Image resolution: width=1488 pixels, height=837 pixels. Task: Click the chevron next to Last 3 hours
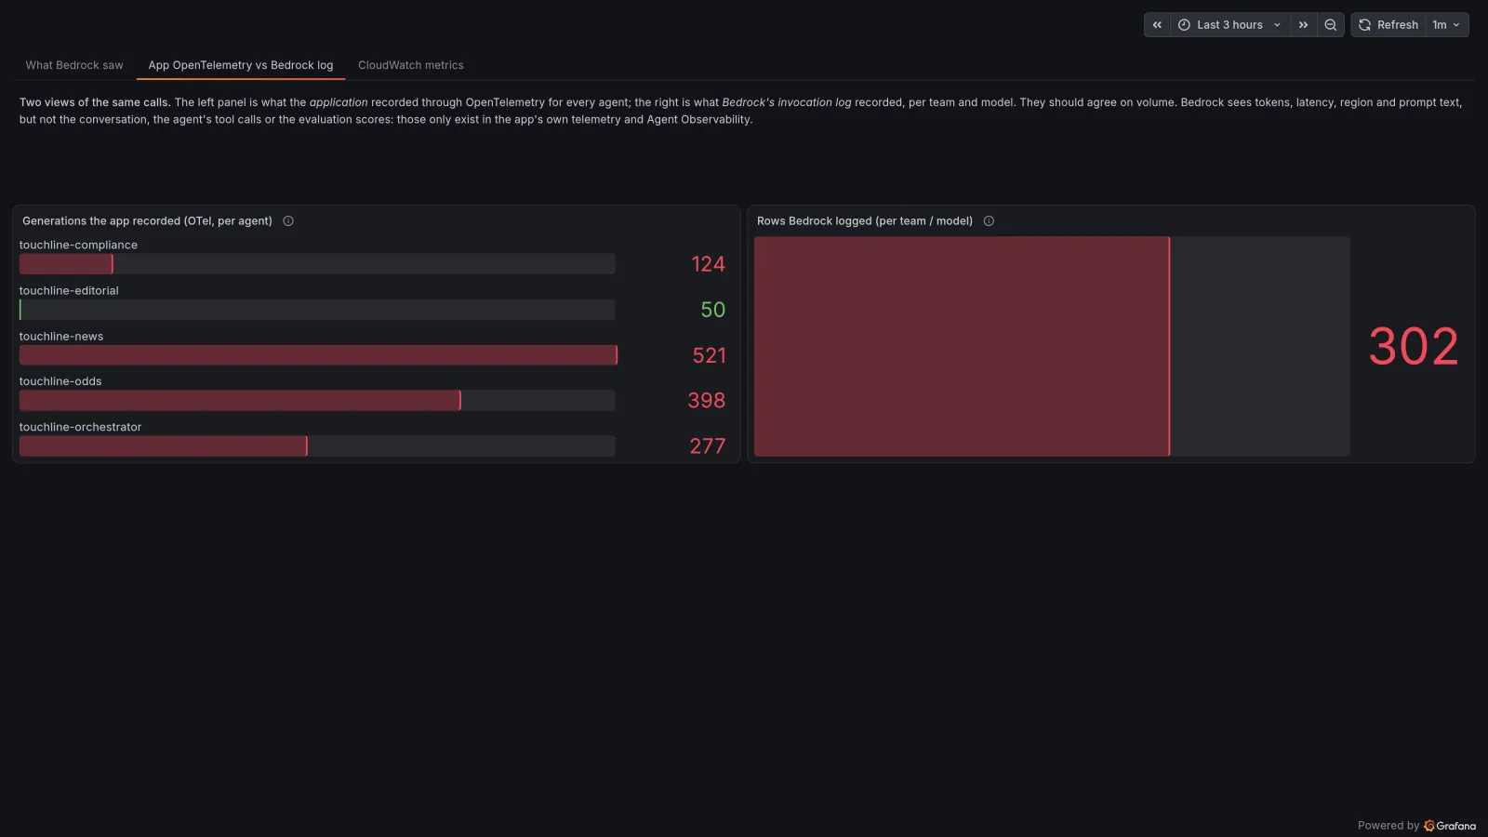pyautogui.click(x=1277, y=25)
